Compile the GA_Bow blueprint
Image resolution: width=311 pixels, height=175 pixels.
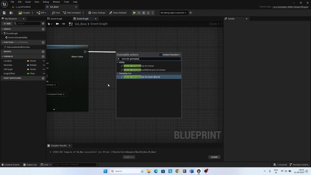[24, 13]
